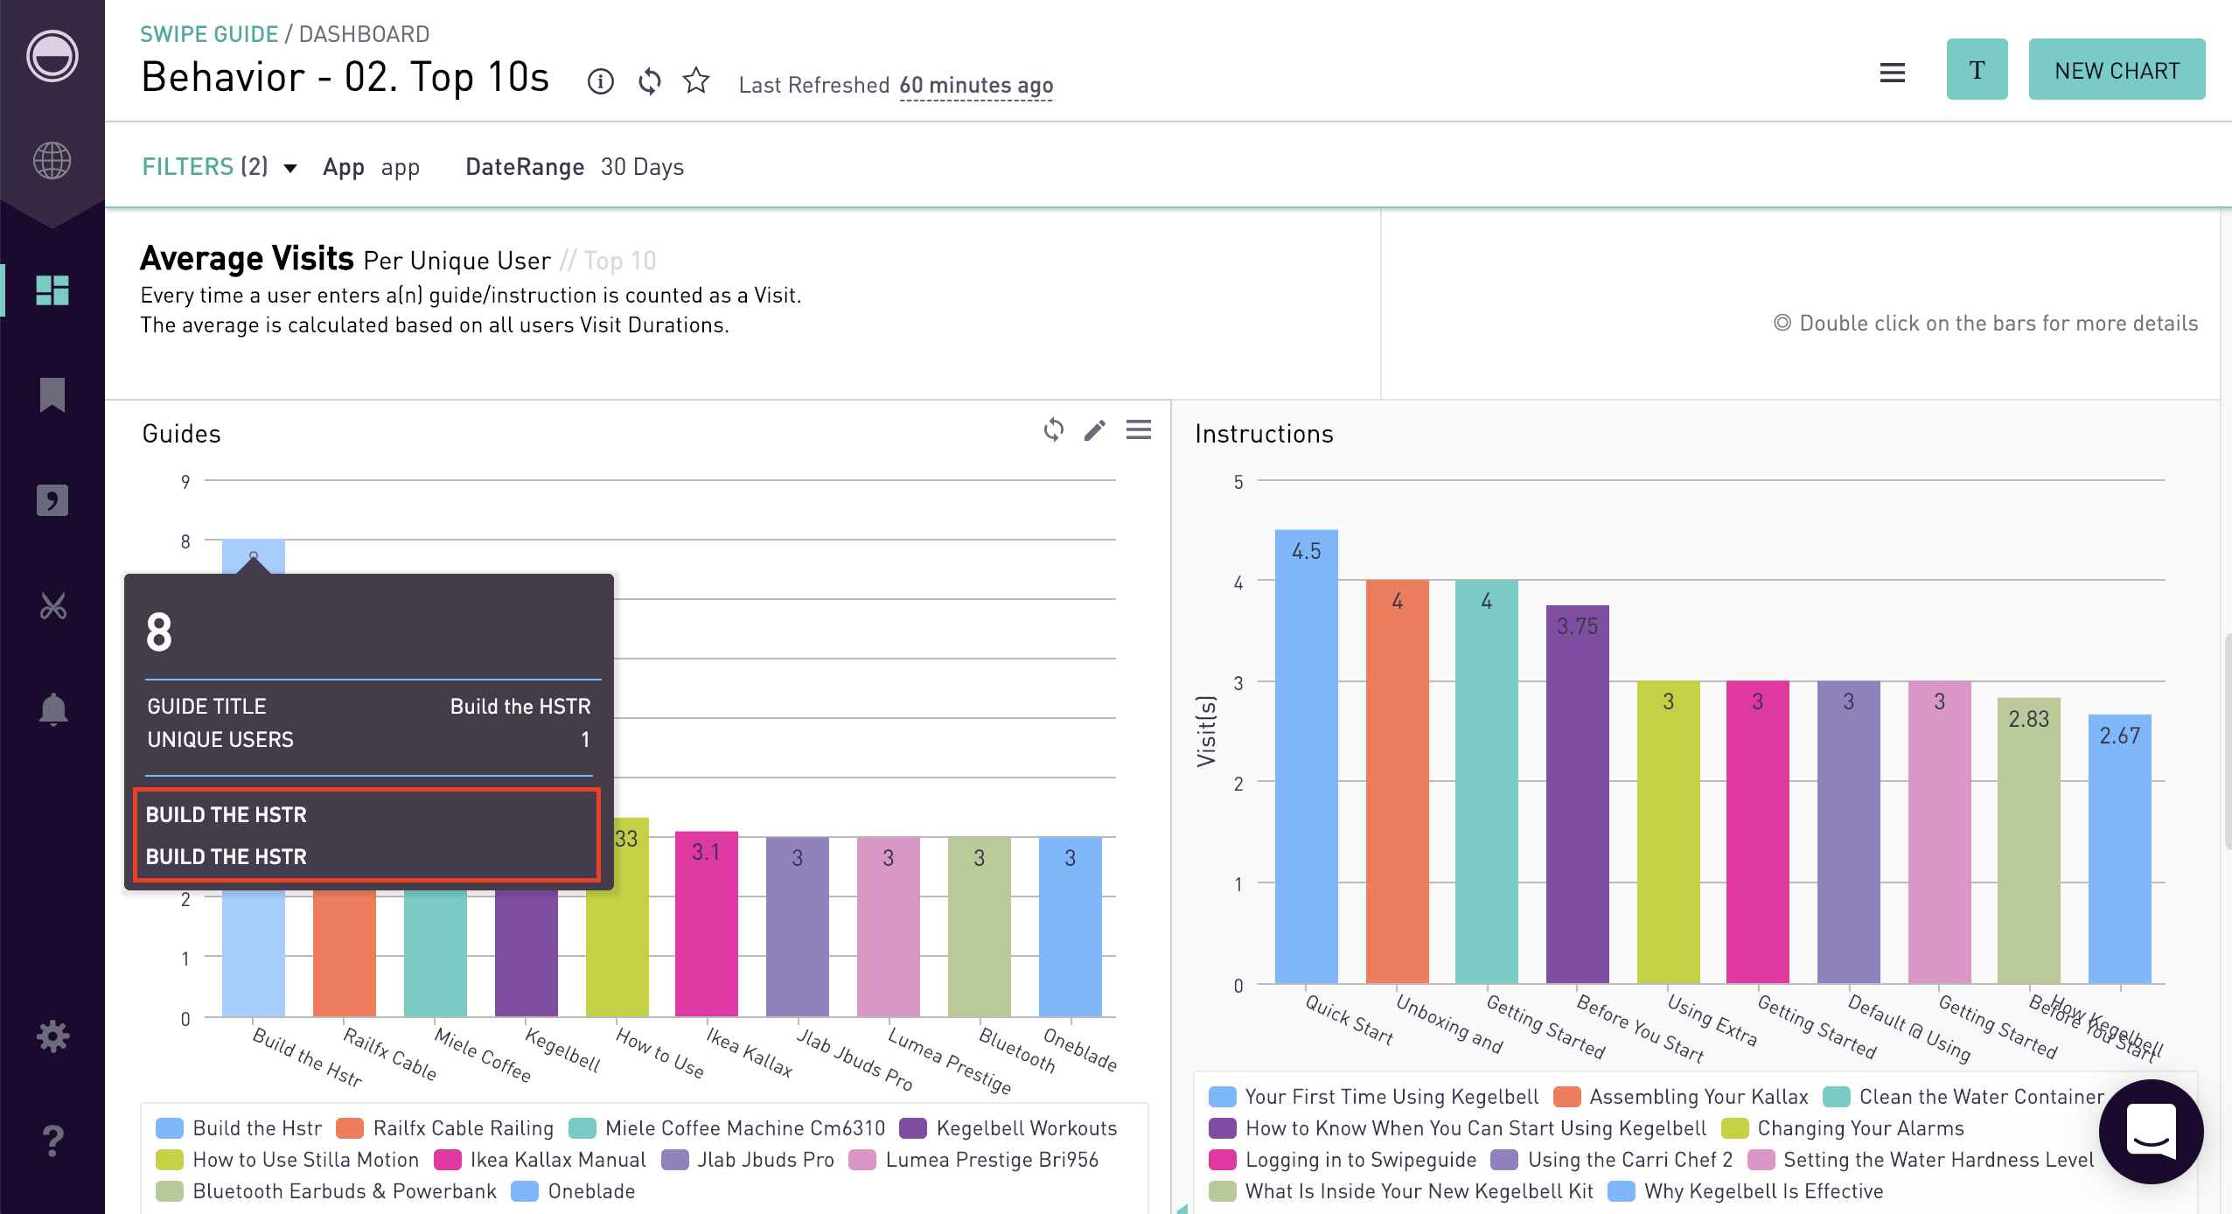Expand the FILTERS (2) dropdown
The width and height of the screenshot is (2232, 1214).
[x=220, y=167]
